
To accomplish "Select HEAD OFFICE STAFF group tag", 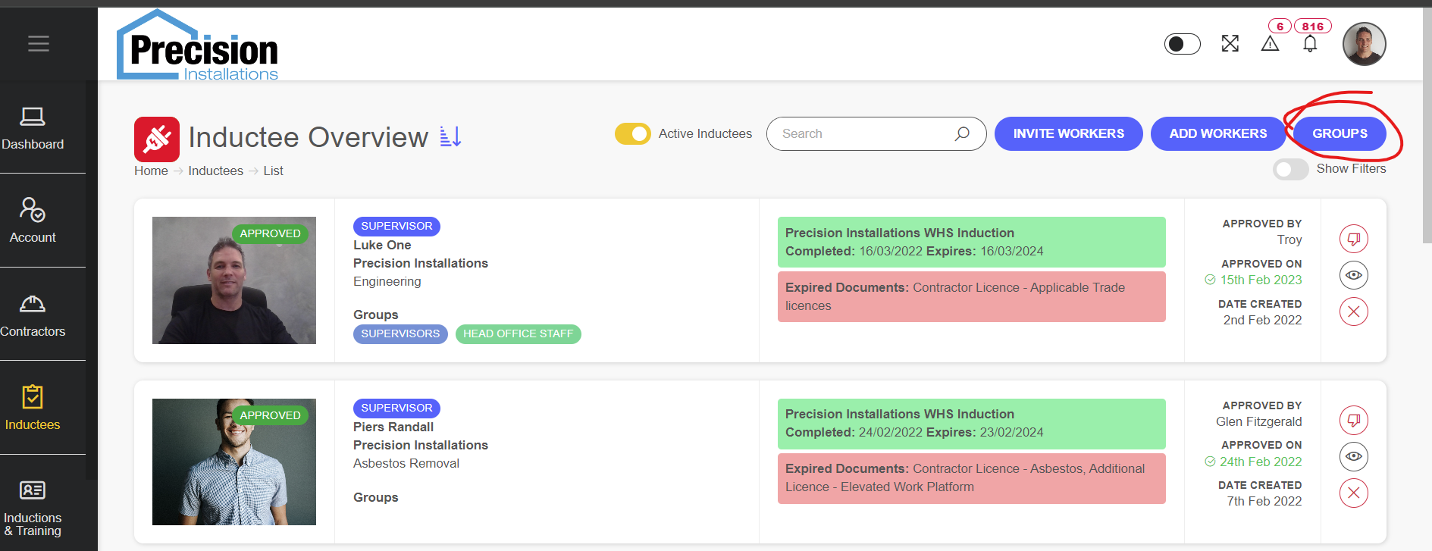I will pyautogui.click(x=519, y=333).
